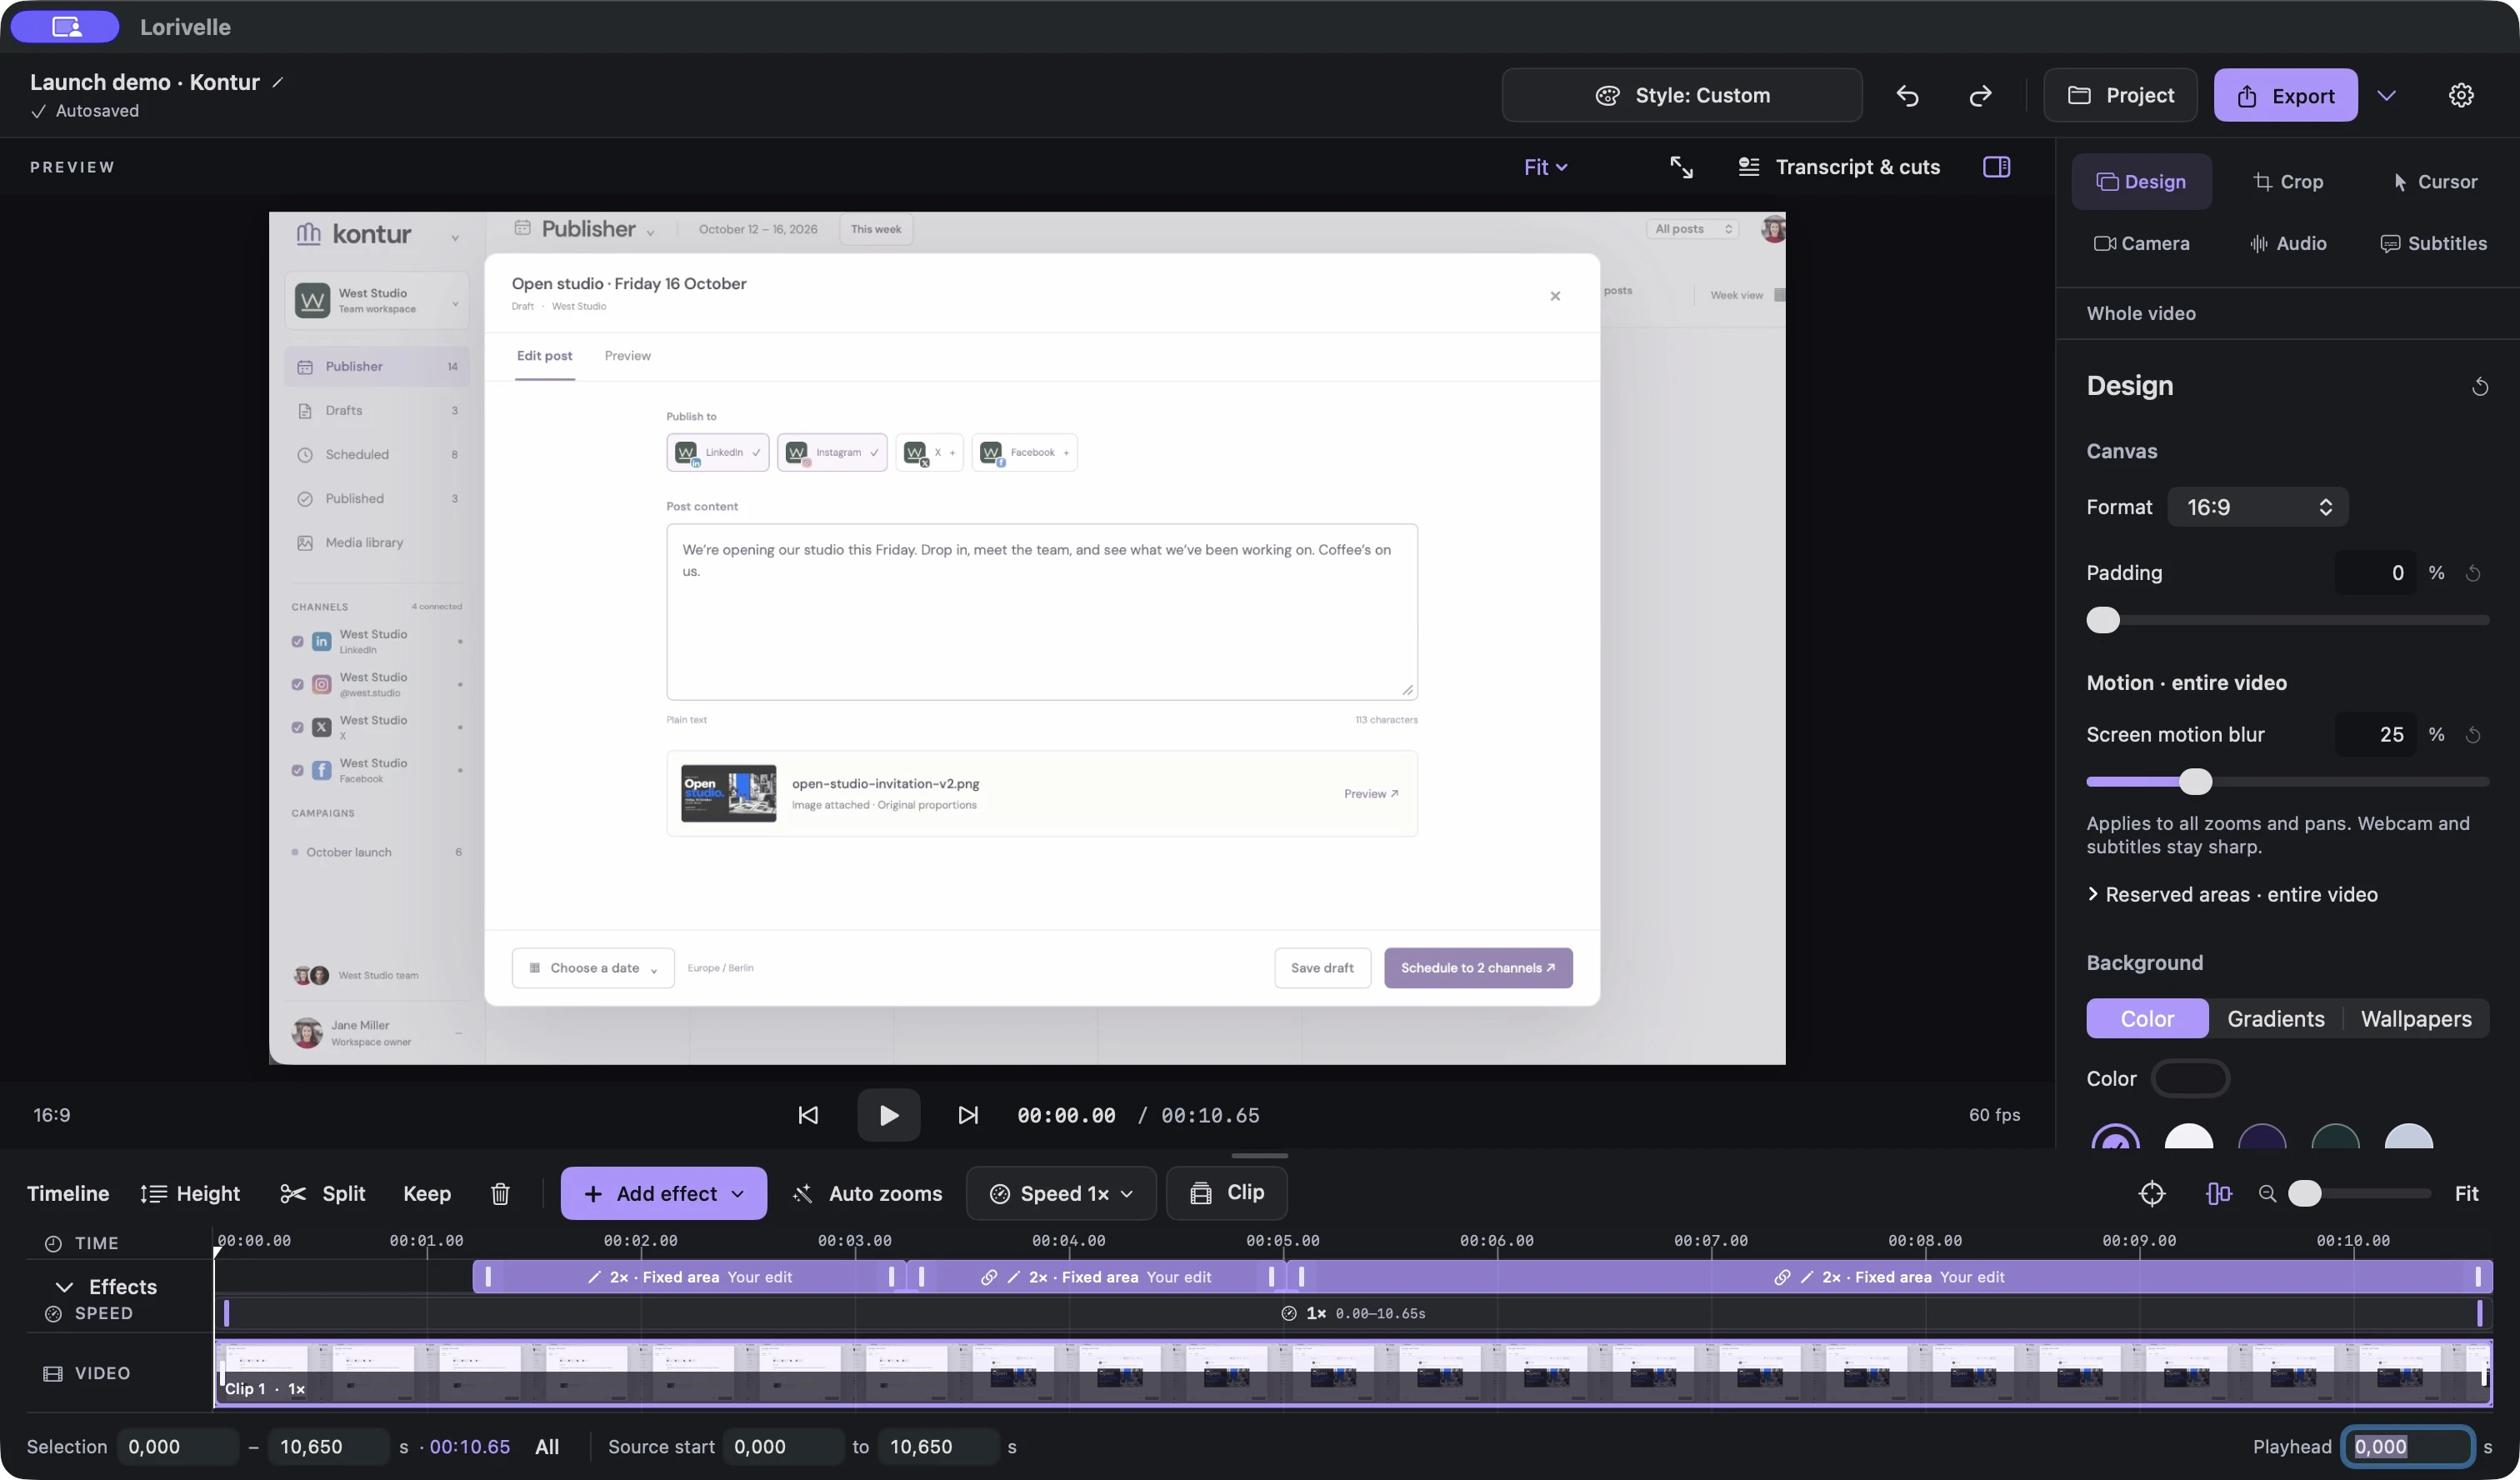Click the timeline zoom-out magnifier icon

click(2267, 1193)
